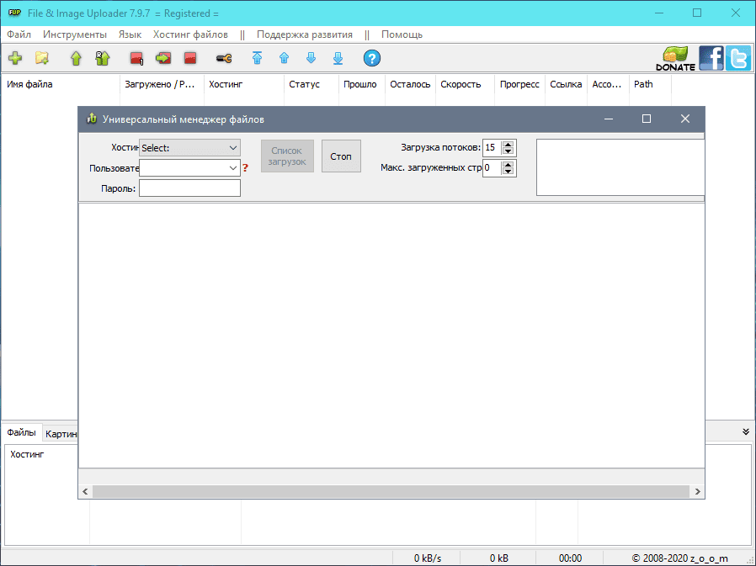The height and width of the screenshot is (566, 756).
Task: Click the green plus add files icon
Action: [x=15, y=58]
